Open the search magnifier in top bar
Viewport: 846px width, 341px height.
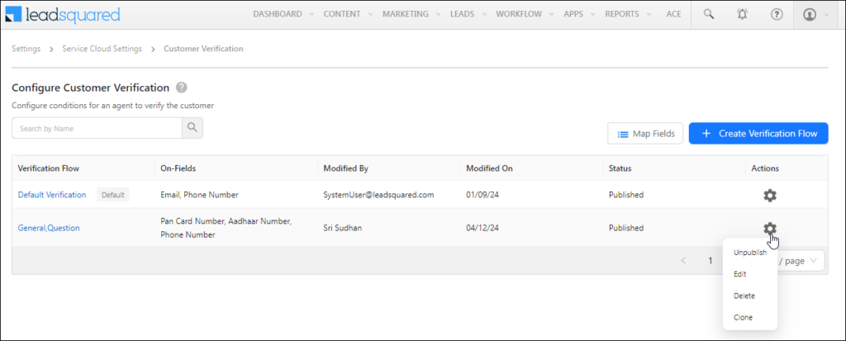[x=709, y=15]
